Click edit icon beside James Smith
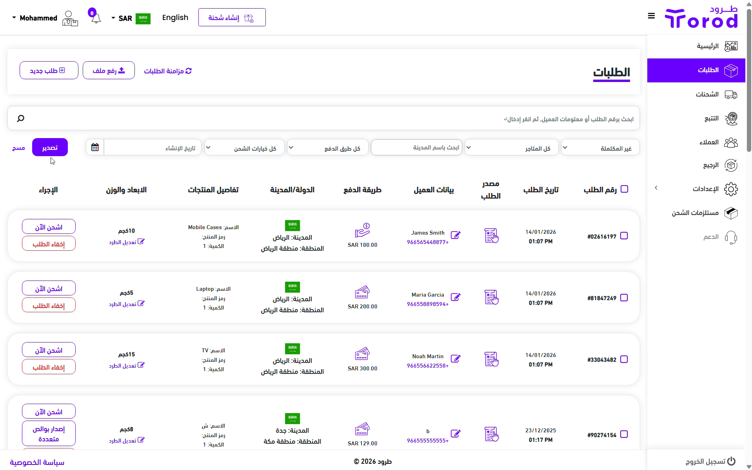The image size is (752, 470). [455, 235]
